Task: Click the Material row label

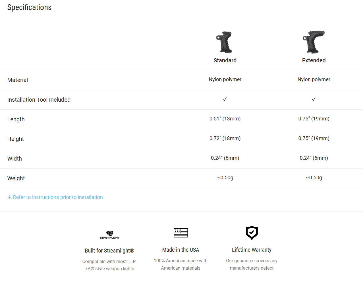Action: [x=18, y=80]
